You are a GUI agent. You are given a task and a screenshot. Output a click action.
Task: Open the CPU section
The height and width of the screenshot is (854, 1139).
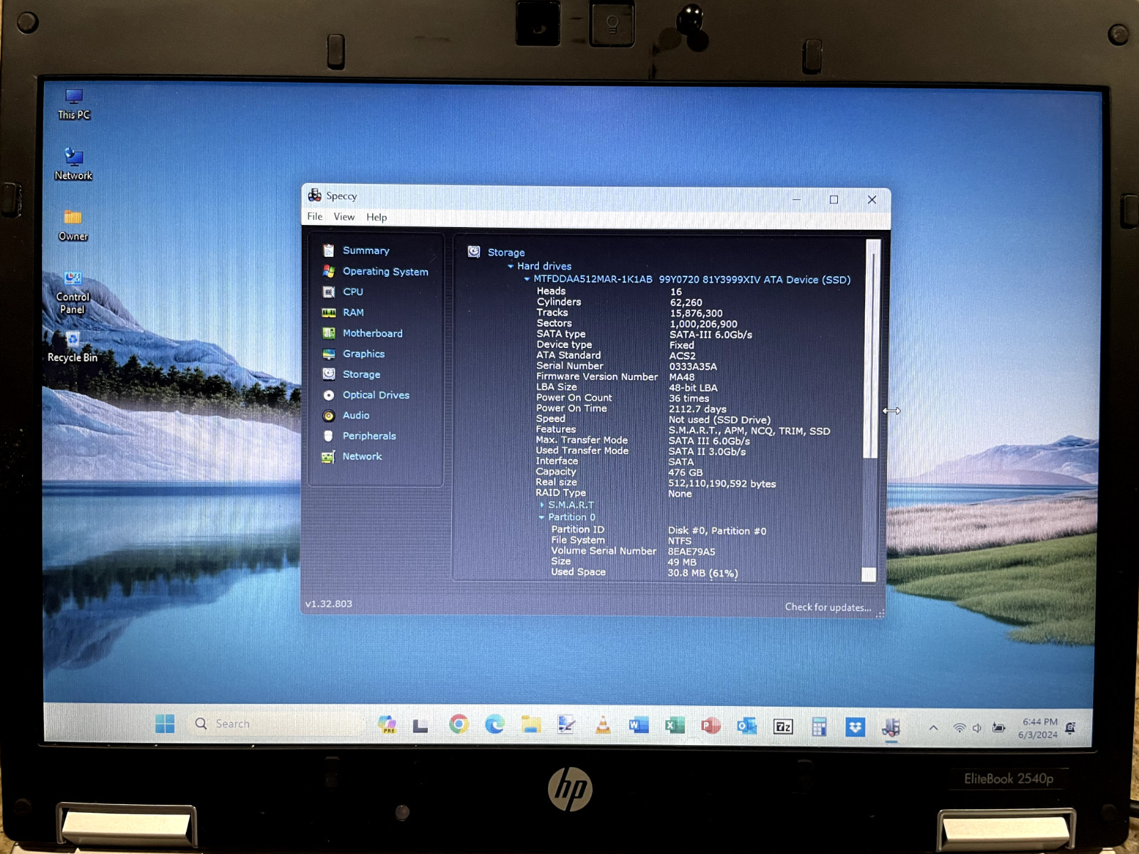point(352,292)
